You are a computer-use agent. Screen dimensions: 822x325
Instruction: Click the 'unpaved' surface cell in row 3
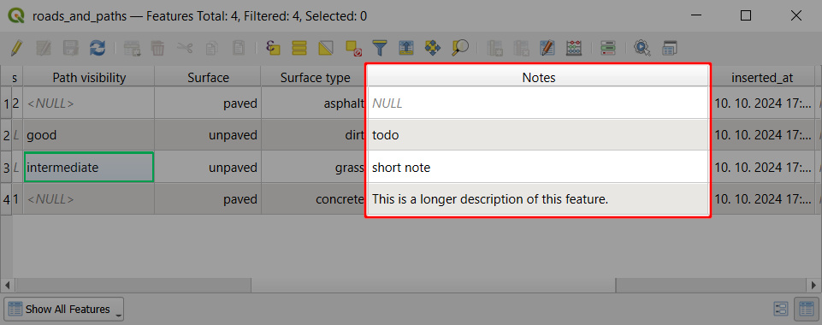point(208,168)
